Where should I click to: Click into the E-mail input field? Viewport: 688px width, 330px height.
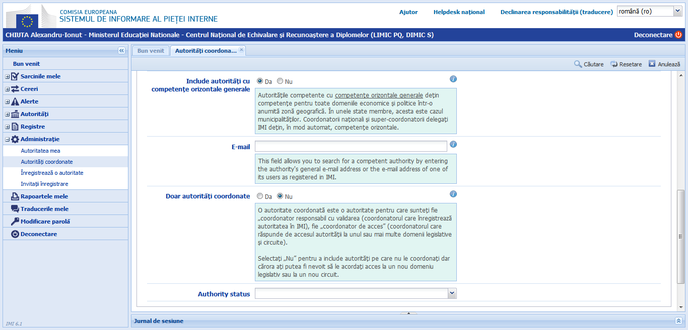(x=351, y=146)
